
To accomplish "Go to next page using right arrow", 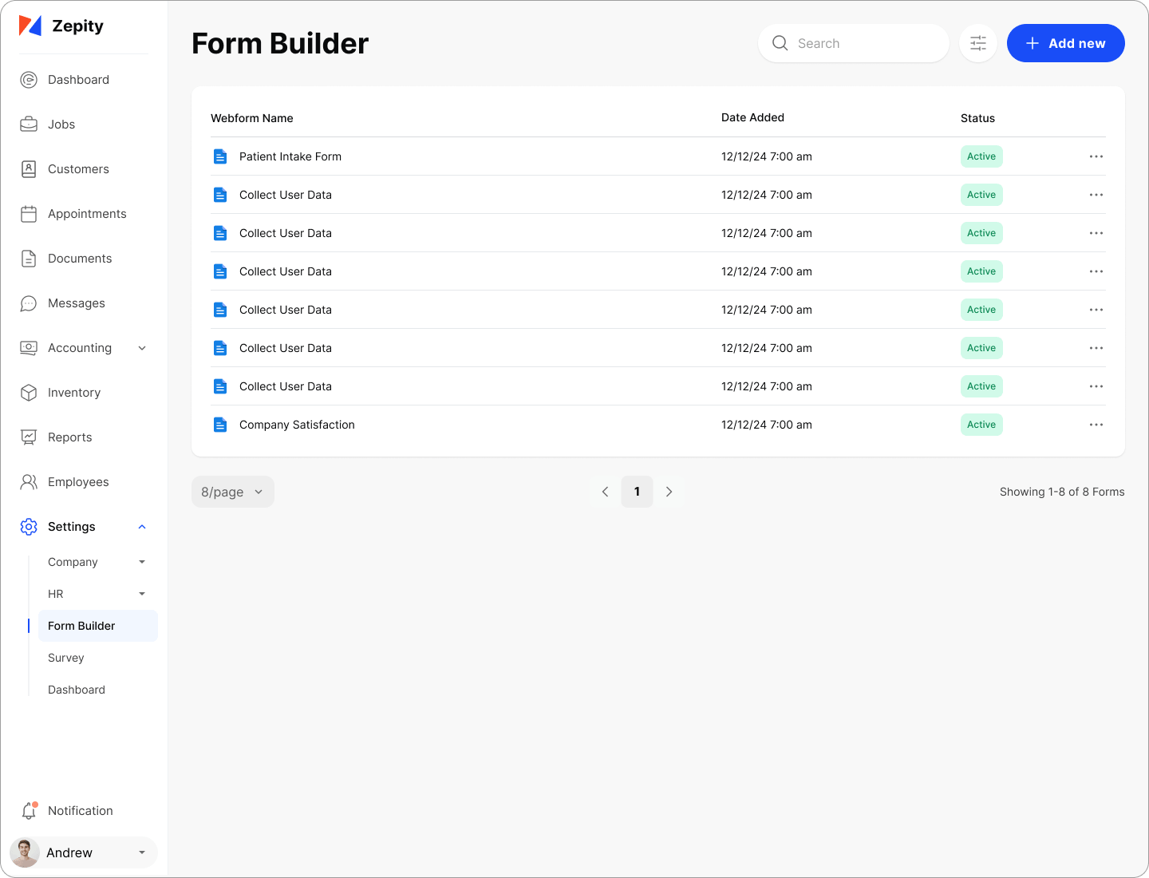I will coord(669,492).
